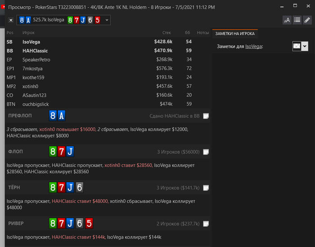This screenshot has height=247, width=315.
Task: Select the ouchbigslick player row
Action: (x=108, y=104)
